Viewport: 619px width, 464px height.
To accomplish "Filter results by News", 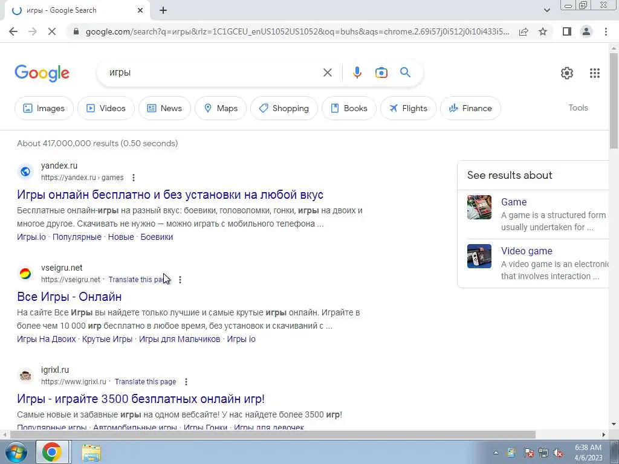I will pos(164,108).
